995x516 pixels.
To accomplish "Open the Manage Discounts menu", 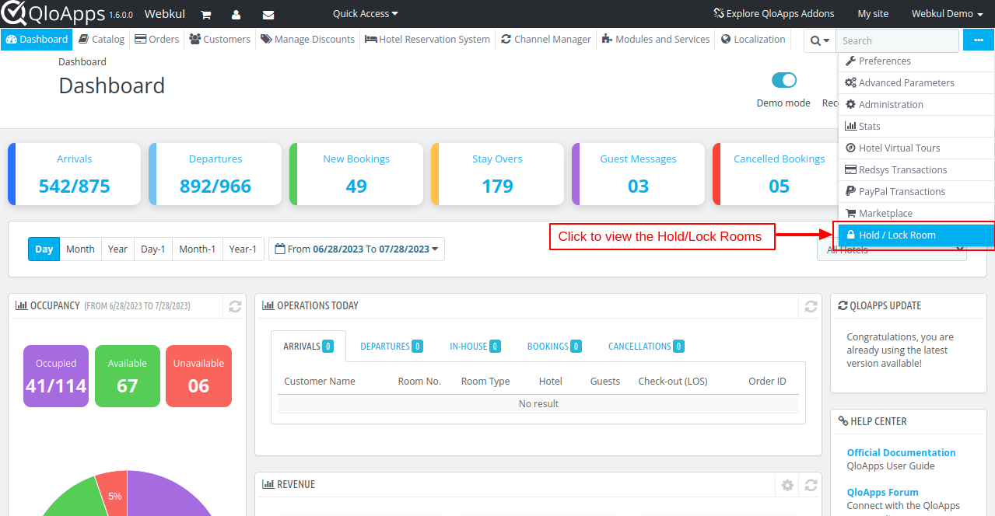I will (x=307, y=40).
